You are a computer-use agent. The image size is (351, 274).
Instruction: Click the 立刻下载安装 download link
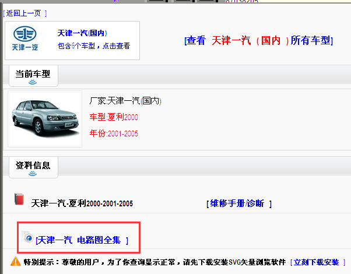coord(318,262)
